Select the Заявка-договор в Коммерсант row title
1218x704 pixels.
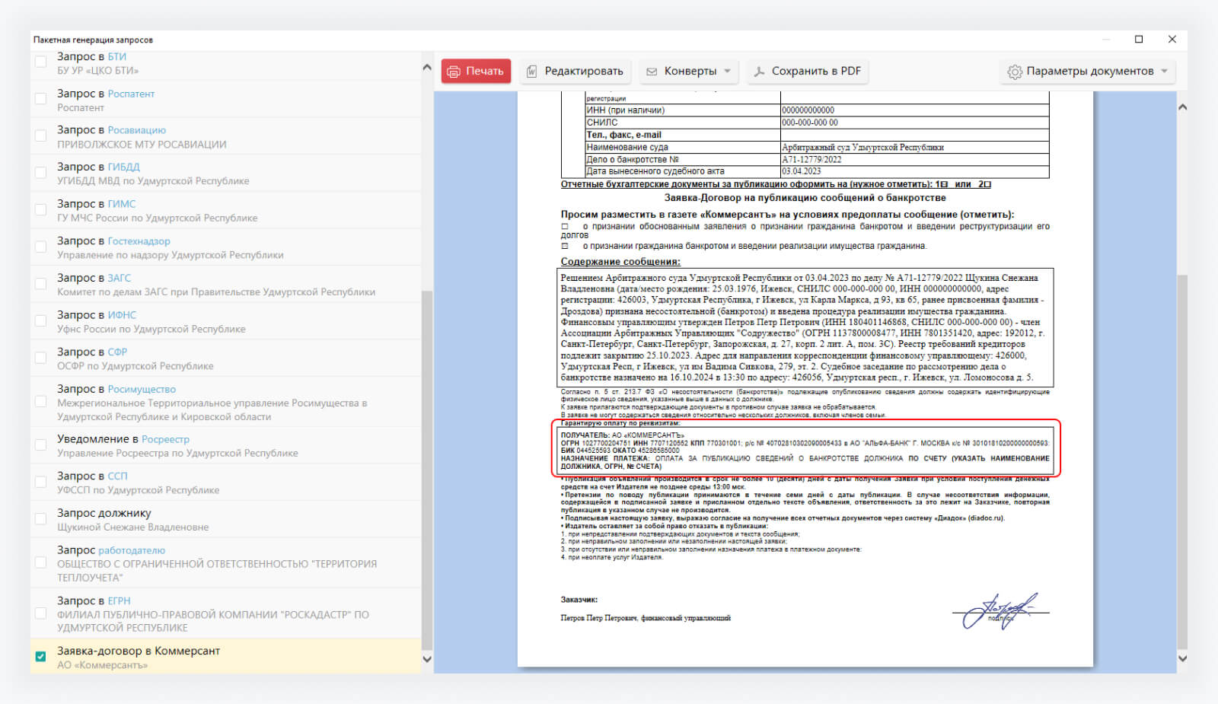pos(139,651)
